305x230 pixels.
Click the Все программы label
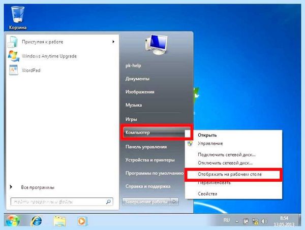(38, 187)
